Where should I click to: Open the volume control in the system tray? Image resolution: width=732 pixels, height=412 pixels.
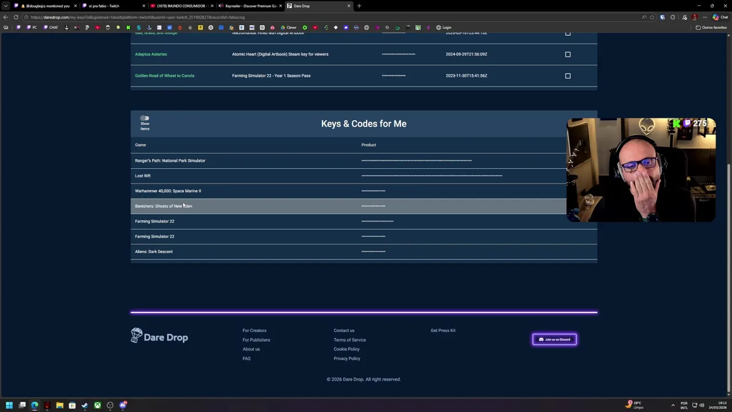(x=702, y=405)
